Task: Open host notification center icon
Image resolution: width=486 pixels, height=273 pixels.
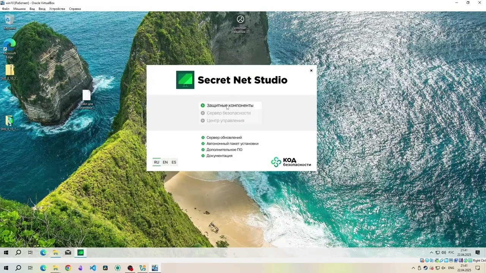Action: pos(478,268)
